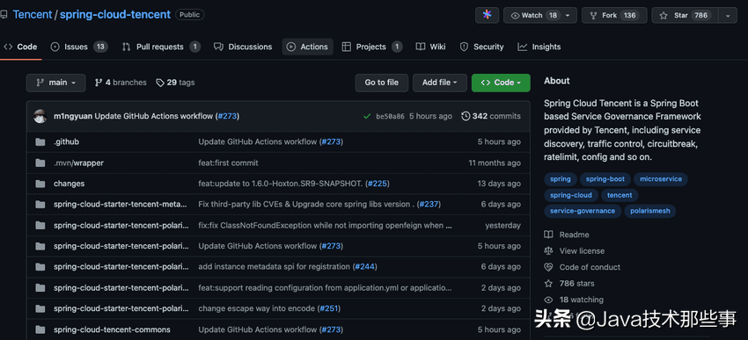Click the scales icon beside View license
This screenshot has height=340, width=748.
[x=548, y=251]
